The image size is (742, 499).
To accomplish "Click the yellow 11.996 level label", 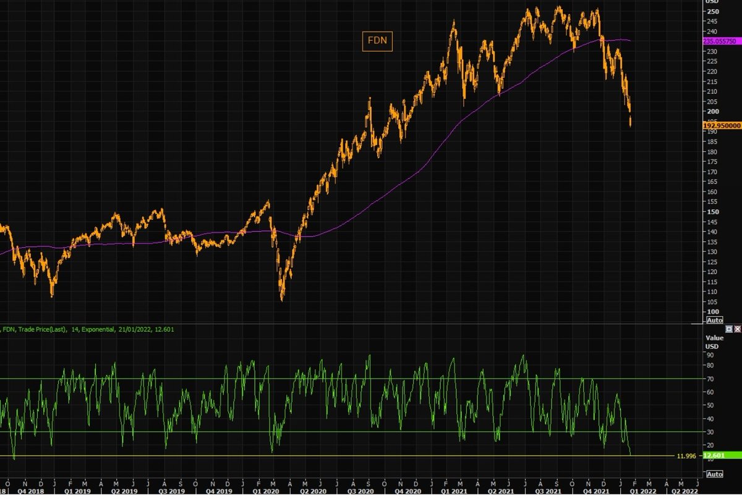I will click(x=687, y=456).
